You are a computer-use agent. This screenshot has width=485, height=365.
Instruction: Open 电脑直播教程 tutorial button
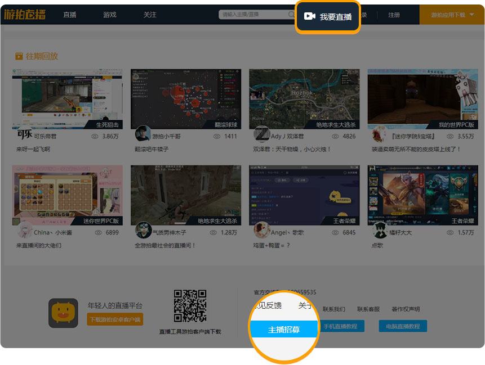pyautogui.click(x=403, y=326)
